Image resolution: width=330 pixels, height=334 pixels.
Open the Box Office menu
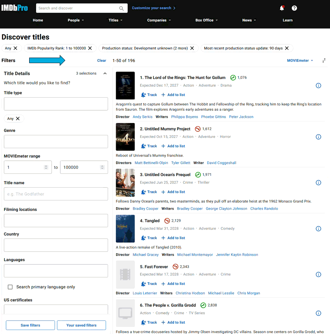pos(206,20)
